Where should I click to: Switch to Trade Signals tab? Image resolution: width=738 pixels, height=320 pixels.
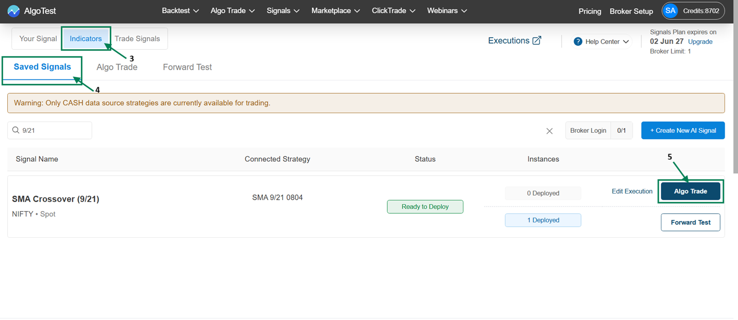(137, 38)
